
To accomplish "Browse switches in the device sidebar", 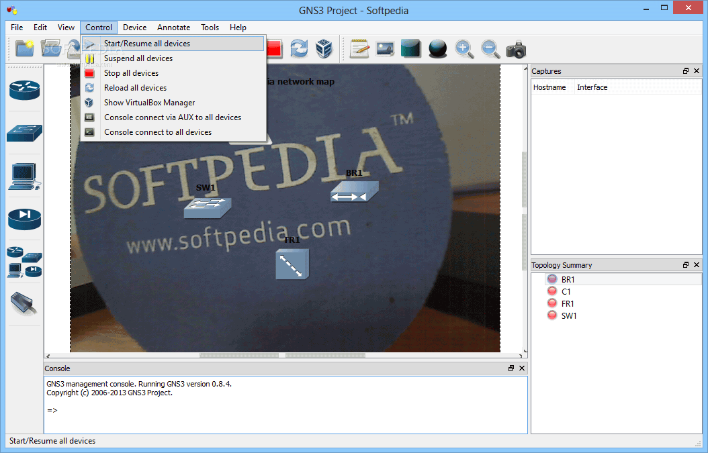I will 24,133.
